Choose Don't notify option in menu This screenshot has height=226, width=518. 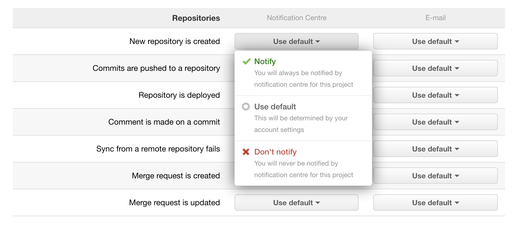(x=275, y=152)
